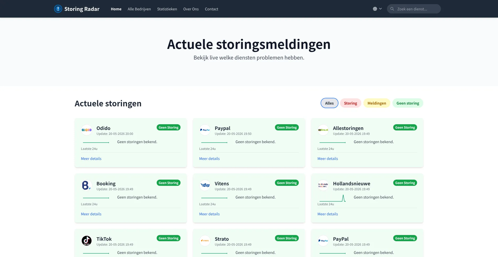Click the Paypal card logo icon
This screenshot has height=257, width=498.
click(205, 130)
